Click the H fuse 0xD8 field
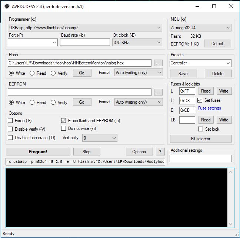240x238 pixels. click(x=187, y=100)
